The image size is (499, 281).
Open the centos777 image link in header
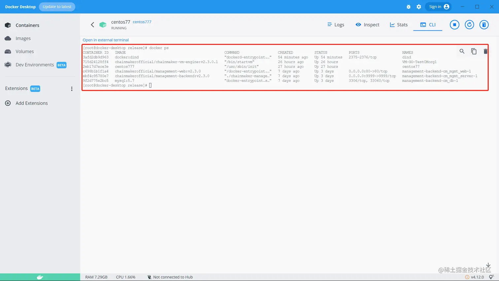pyautogui.click(x=142, y=22)
